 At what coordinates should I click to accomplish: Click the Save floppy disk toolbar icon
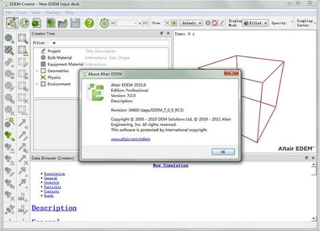(76, 23)
